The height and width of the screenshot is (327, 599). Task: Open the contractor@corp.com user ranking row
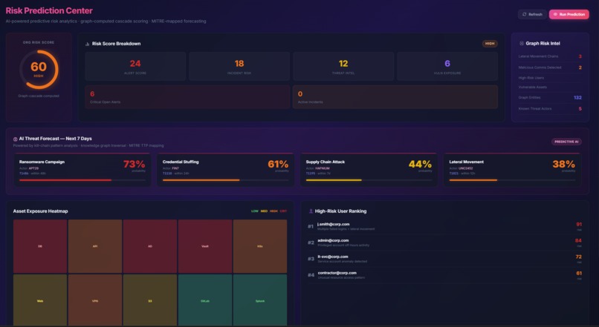[x=445, y=275]
